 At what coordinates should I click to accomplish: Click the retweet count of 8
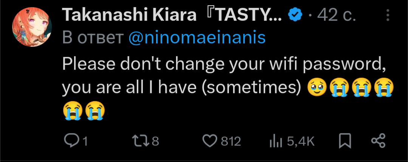tap(155, 141)
